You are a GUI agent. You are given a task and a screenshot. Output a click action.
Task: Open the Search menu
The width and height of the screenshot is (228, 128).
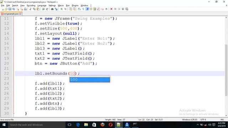coord(15,6)
